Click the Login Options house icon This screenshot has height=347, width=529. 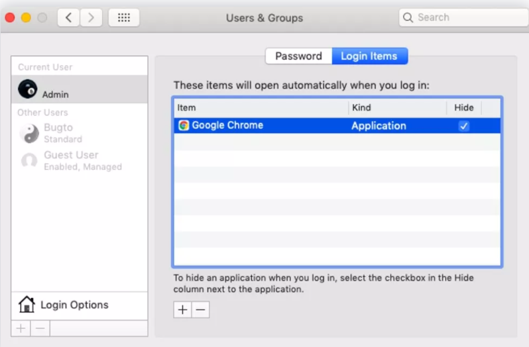(x=27, y=305)
